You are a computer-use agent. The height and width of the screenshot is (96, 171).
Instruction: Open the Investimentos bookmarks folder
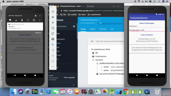point(94,15)
